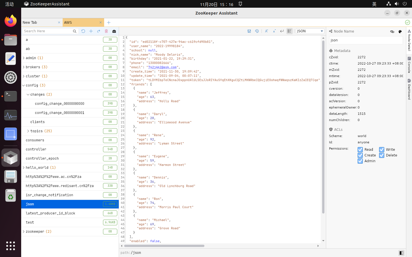Image resolution: width=412 pixels, height=257 pixels.
Task: Collapse the changes node
Action: click(28, 95)
